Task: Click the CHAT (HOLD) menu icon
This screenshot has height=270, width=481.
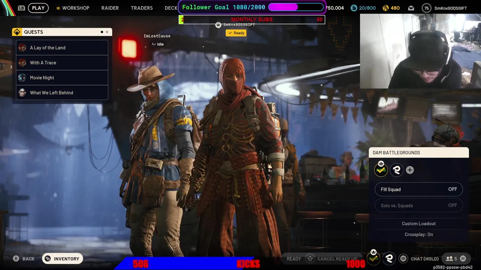Action: 403,258
